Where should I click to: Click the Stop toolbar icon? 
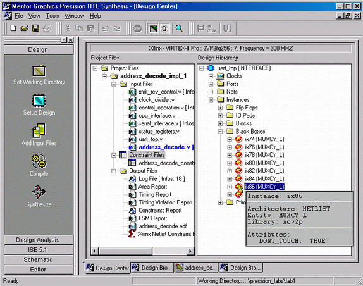pyautogui.click(x=138, y=28)
